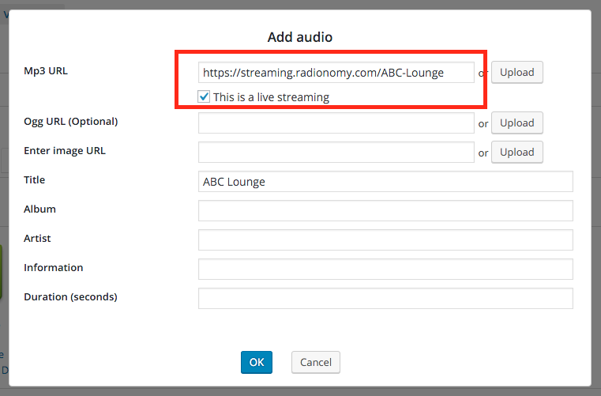The width and height of the screenshot is (601, 396).
Task: Click the 'Enter image URL' label text
Action: (64, 150)
